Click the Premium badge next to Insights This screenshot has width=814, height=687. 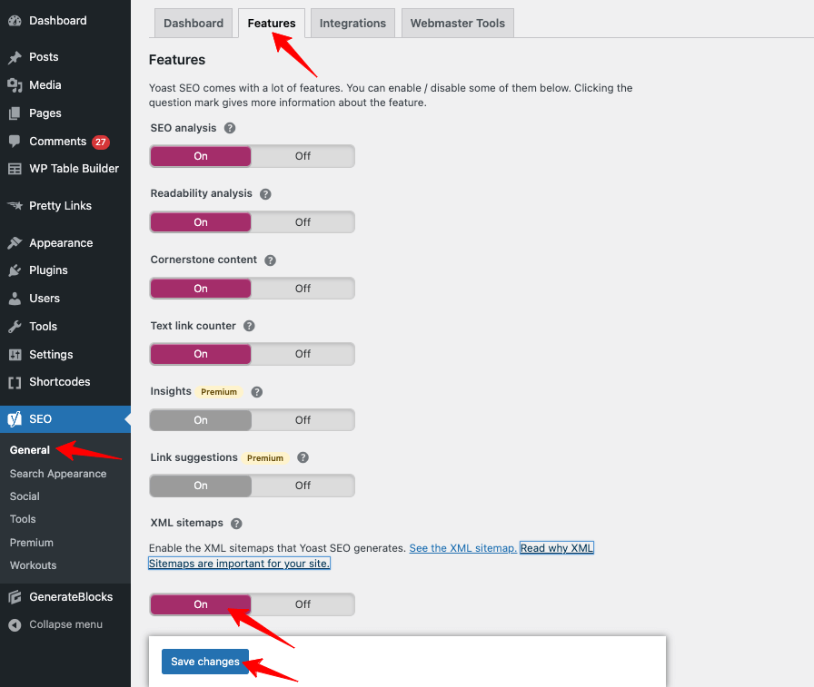pos(219,392)
